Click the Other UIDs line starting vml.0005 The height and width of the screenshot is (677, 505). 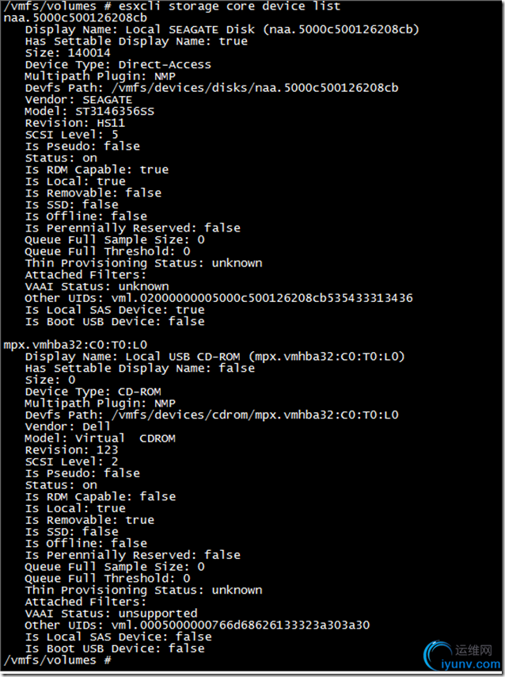tap(197, 625)
